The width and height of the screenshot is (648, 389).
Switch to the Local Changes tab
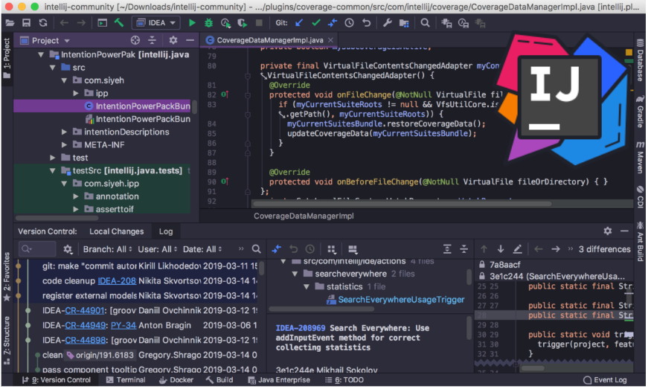117,231
